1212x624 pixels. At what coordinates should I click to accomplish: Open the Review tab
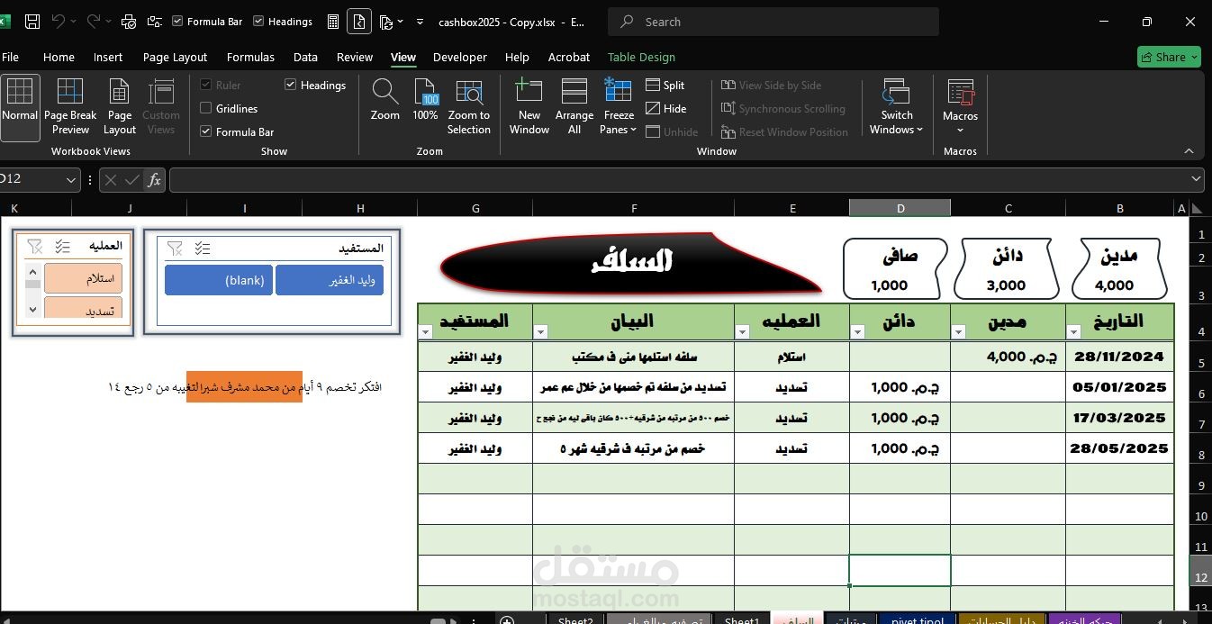(355, 57)
